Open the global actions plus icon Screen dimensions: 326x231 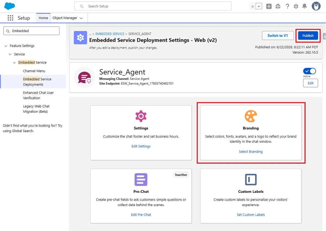(269, 6)
